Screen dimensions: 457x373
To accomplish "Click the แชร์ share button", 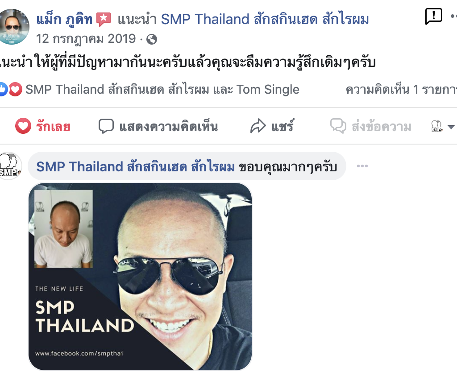I will 272,126.
